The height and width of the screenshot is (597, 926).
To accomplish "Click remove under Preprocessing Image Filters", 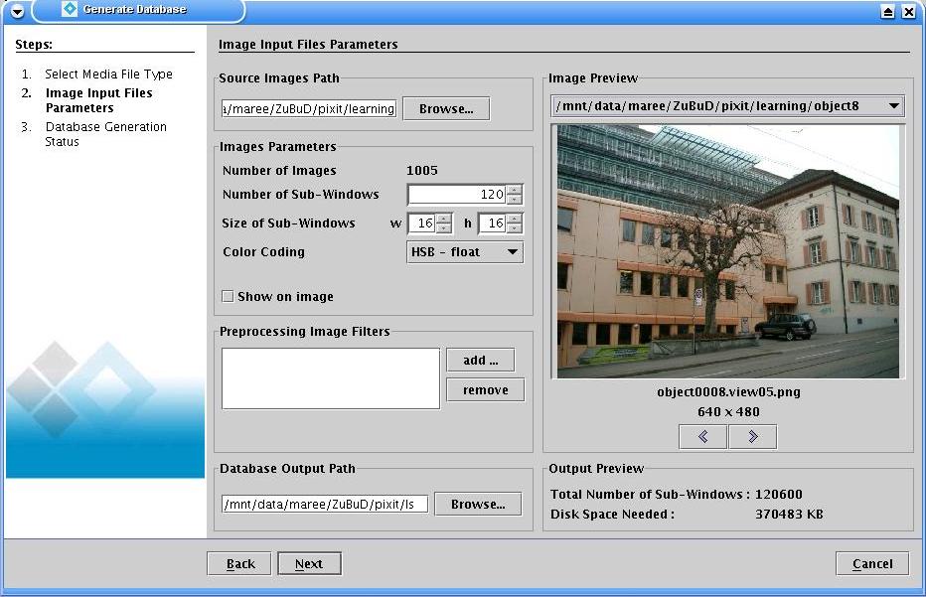I will (485, 390).
